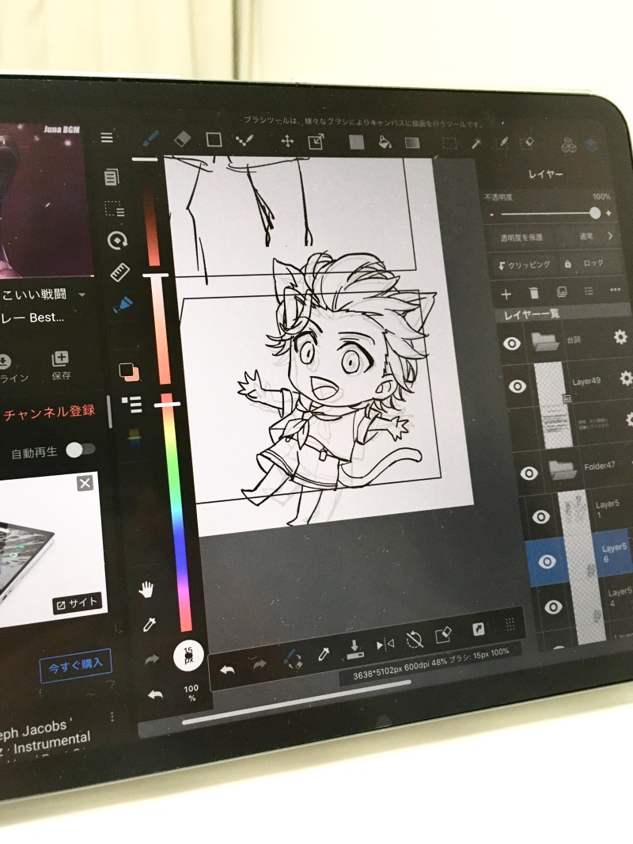Close the YouTube ad with X

coord(85,484)
